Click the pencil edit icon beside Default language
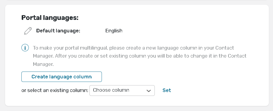Screen dimensions: 273x111 tap(28, 31)
